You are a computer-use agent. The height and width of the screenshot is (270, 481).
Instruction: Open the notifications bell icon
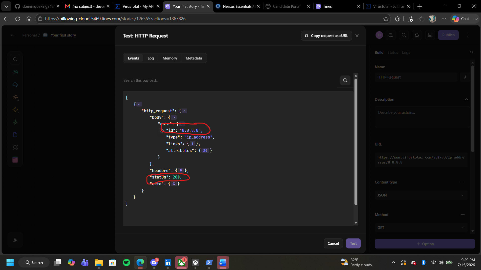417,35
